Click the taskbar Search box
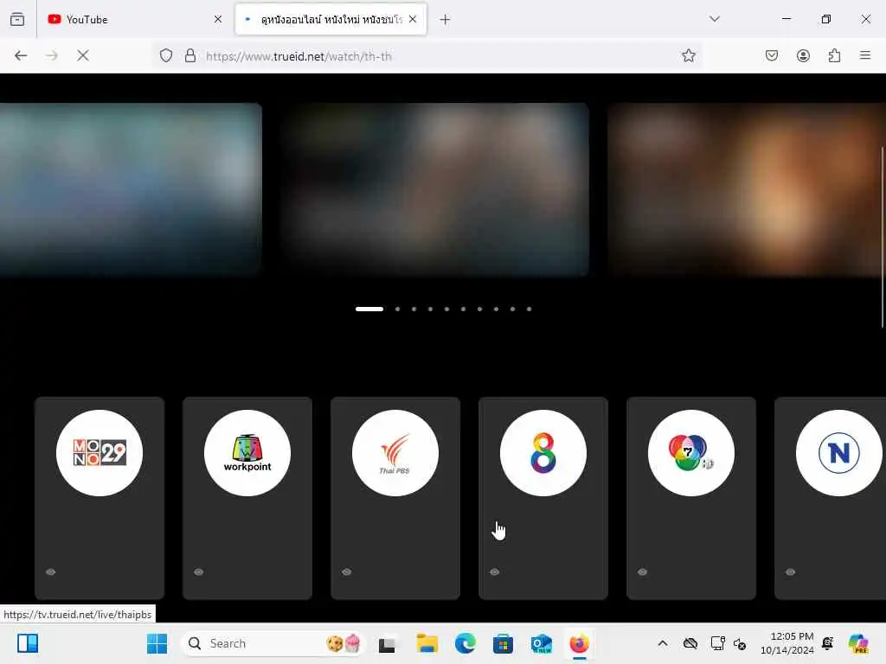Viewport: 886px width, 664px height. pyautogui.click(x=273, y=643)
